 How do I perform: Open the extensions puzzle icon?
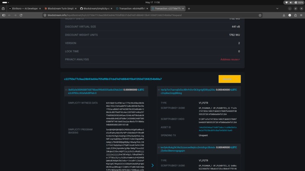(x=296, y=15)
